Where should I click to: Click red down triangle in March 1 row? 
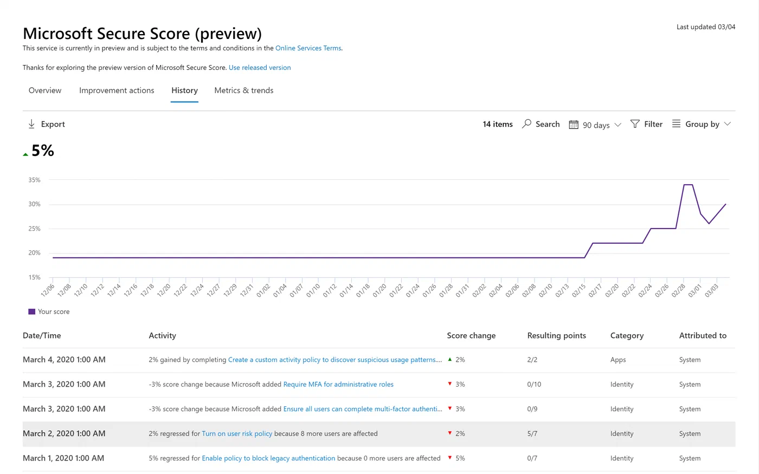coord(449,458)
